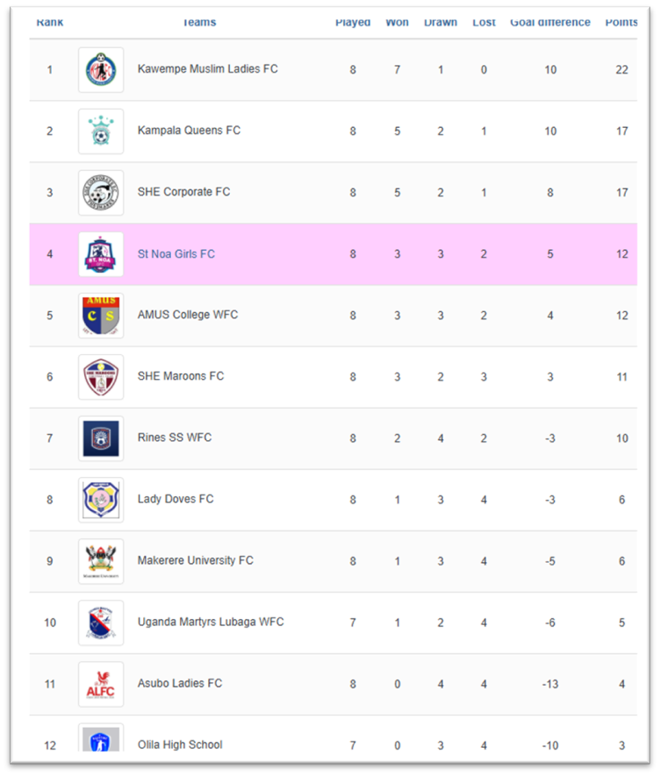Select the St Noa Girls FC logo

click(x=101, y=254)
